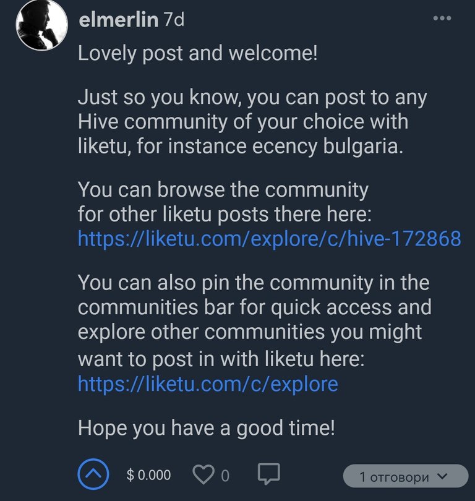
Task: View elmerlin's profile picture avatar
Action: tap(42, 25)
